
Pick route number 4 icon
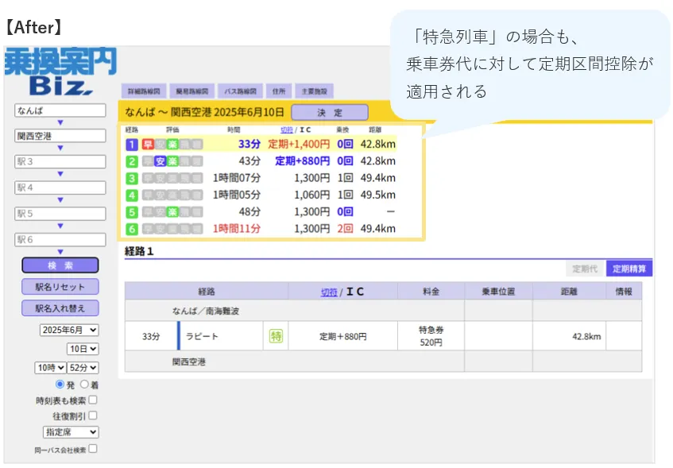click(x=132, y=195)
